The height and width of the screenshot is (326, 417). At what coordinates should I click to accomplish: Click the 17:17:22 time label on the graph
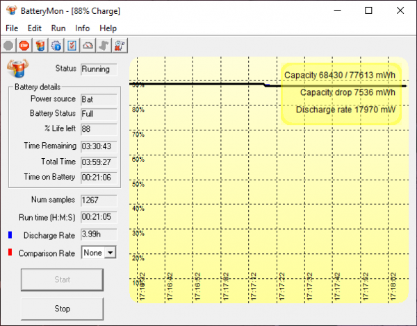pos(282,286)
